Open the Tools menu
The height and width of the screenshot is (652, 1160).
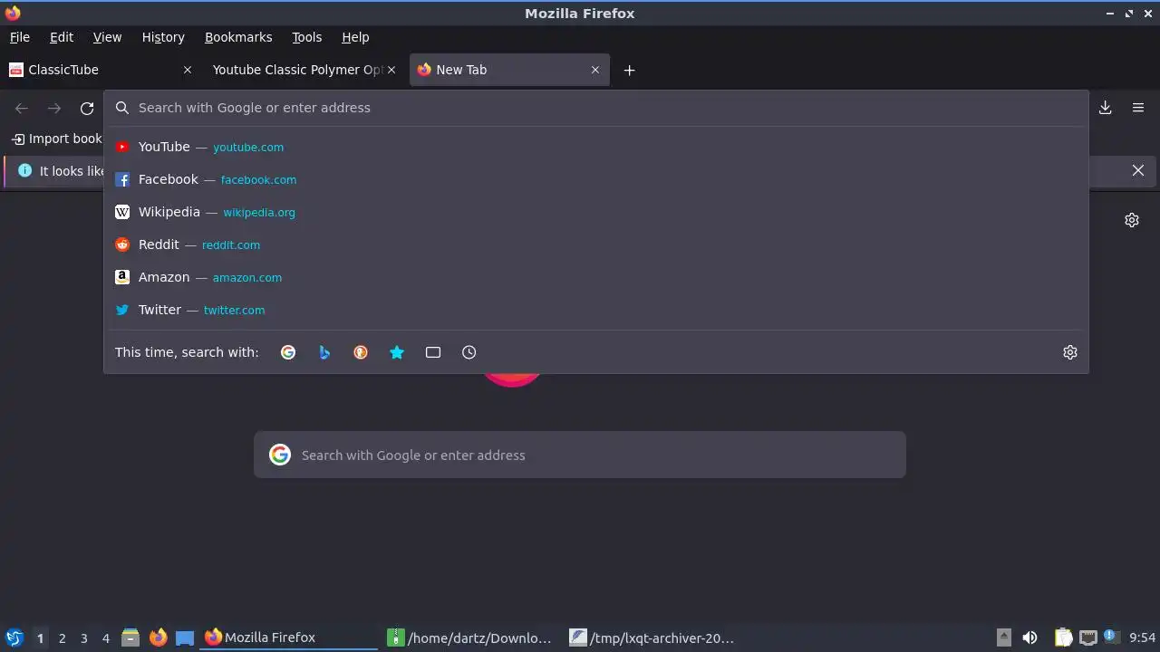click(x=306, y=37)
